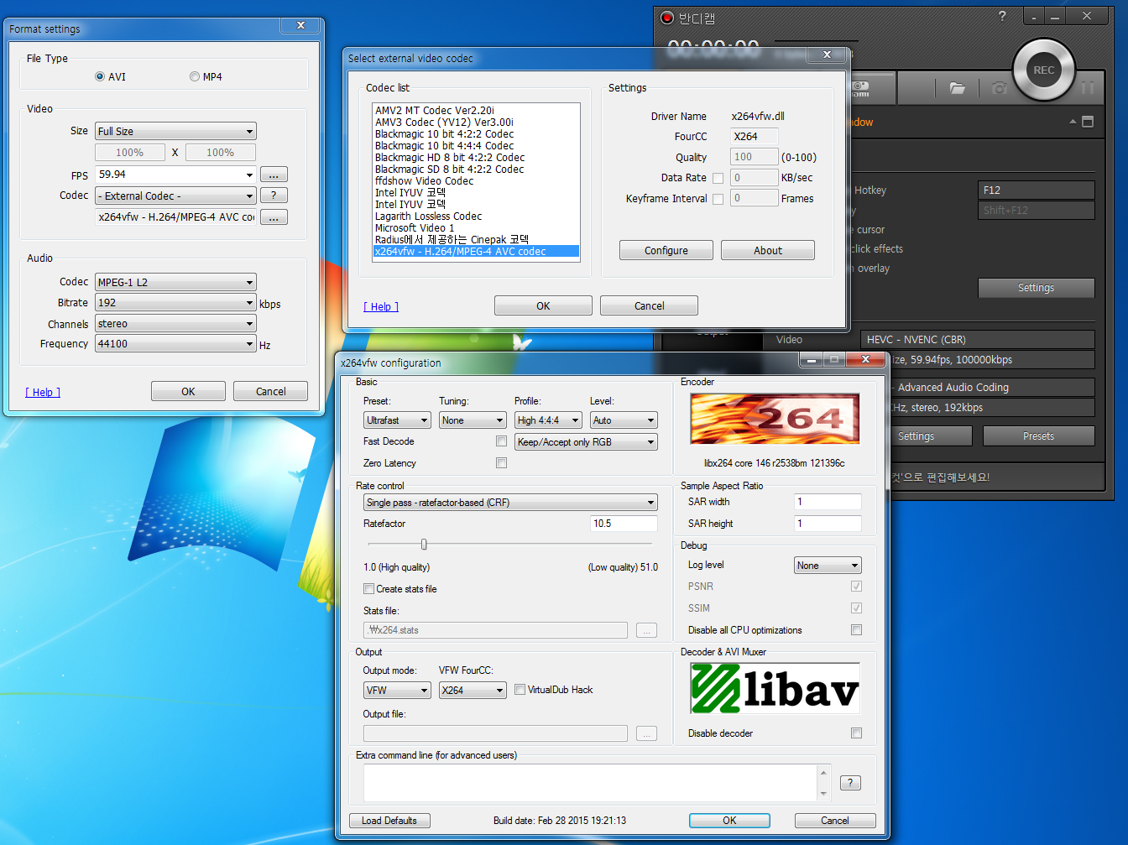Edit the Ratefactor value field 10.5

624,524
